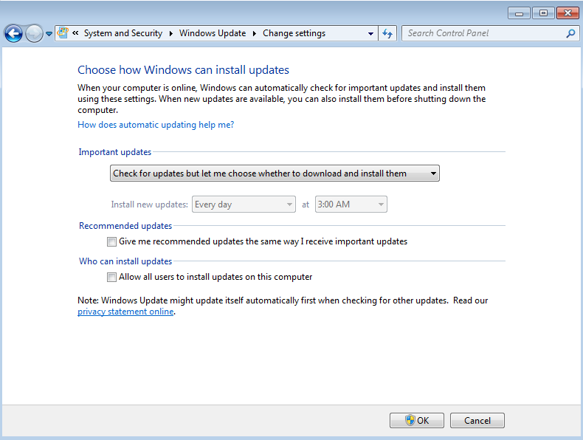Screen dimensions: 583x440
Task: Click the Change settings breadcrumb
Action: point(294,33)
